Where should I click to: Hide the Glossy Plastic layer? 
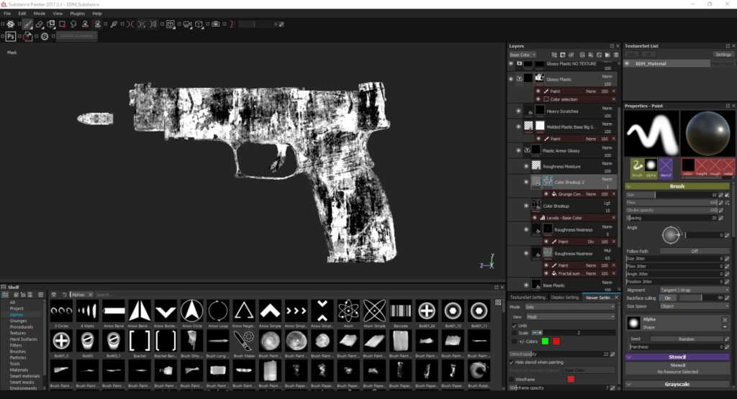coord(511,79)
